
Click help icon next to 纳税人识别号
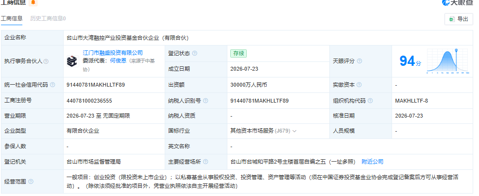205,101
